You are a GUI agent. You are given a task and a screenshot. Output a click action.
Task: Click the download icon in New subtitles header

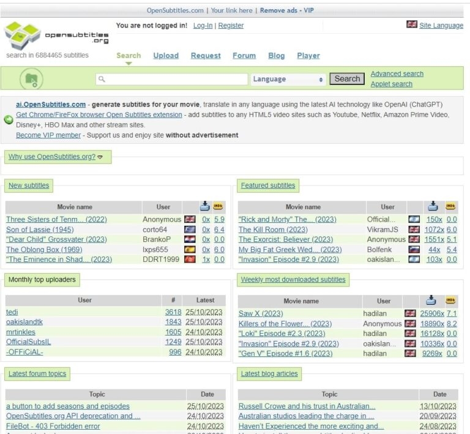coord(205,206)
